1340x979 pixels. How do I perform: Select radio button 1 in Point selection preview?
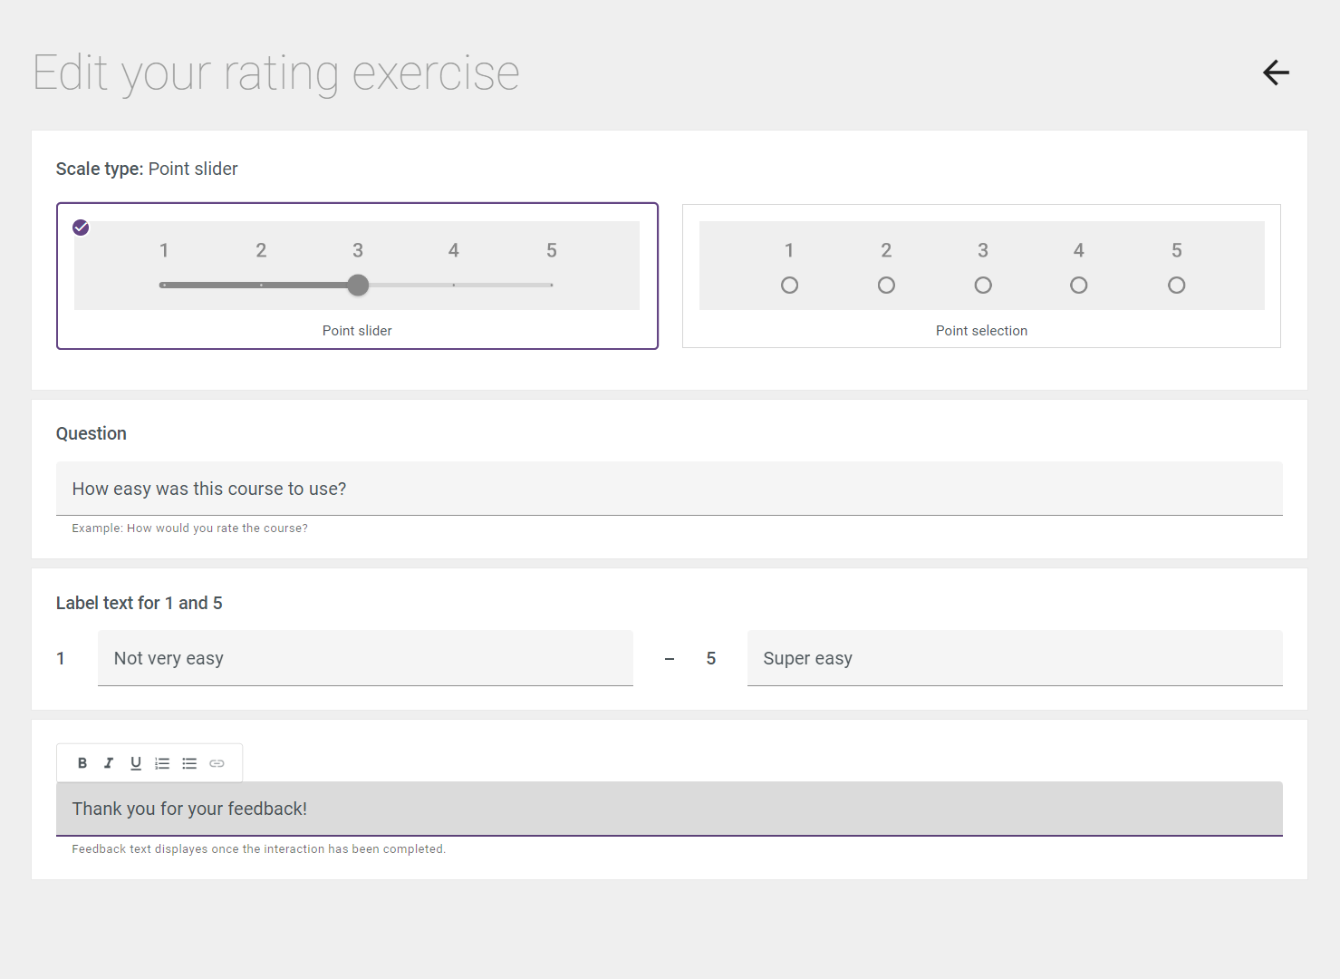point(789,286)
